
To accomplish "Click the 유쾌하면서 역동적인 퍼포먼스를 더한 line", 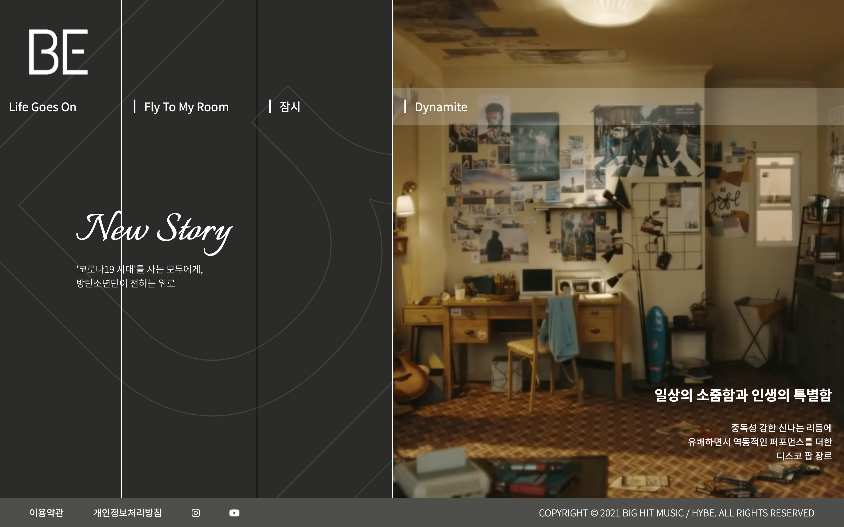I will [x=760, y=442].
